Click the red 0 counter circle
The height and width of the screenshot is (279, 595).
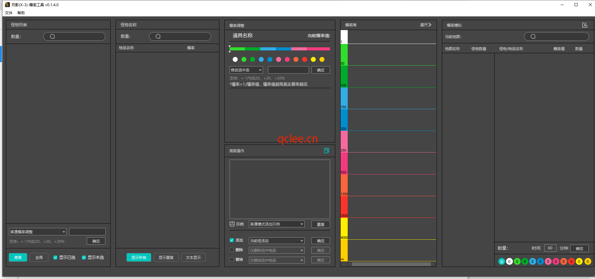pyautogui.click(x=571, y=261)
